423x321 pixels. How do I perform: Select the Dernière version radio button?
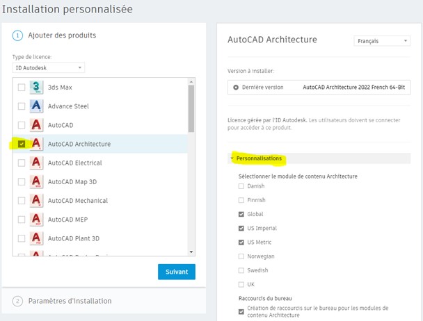click(236, 88)
